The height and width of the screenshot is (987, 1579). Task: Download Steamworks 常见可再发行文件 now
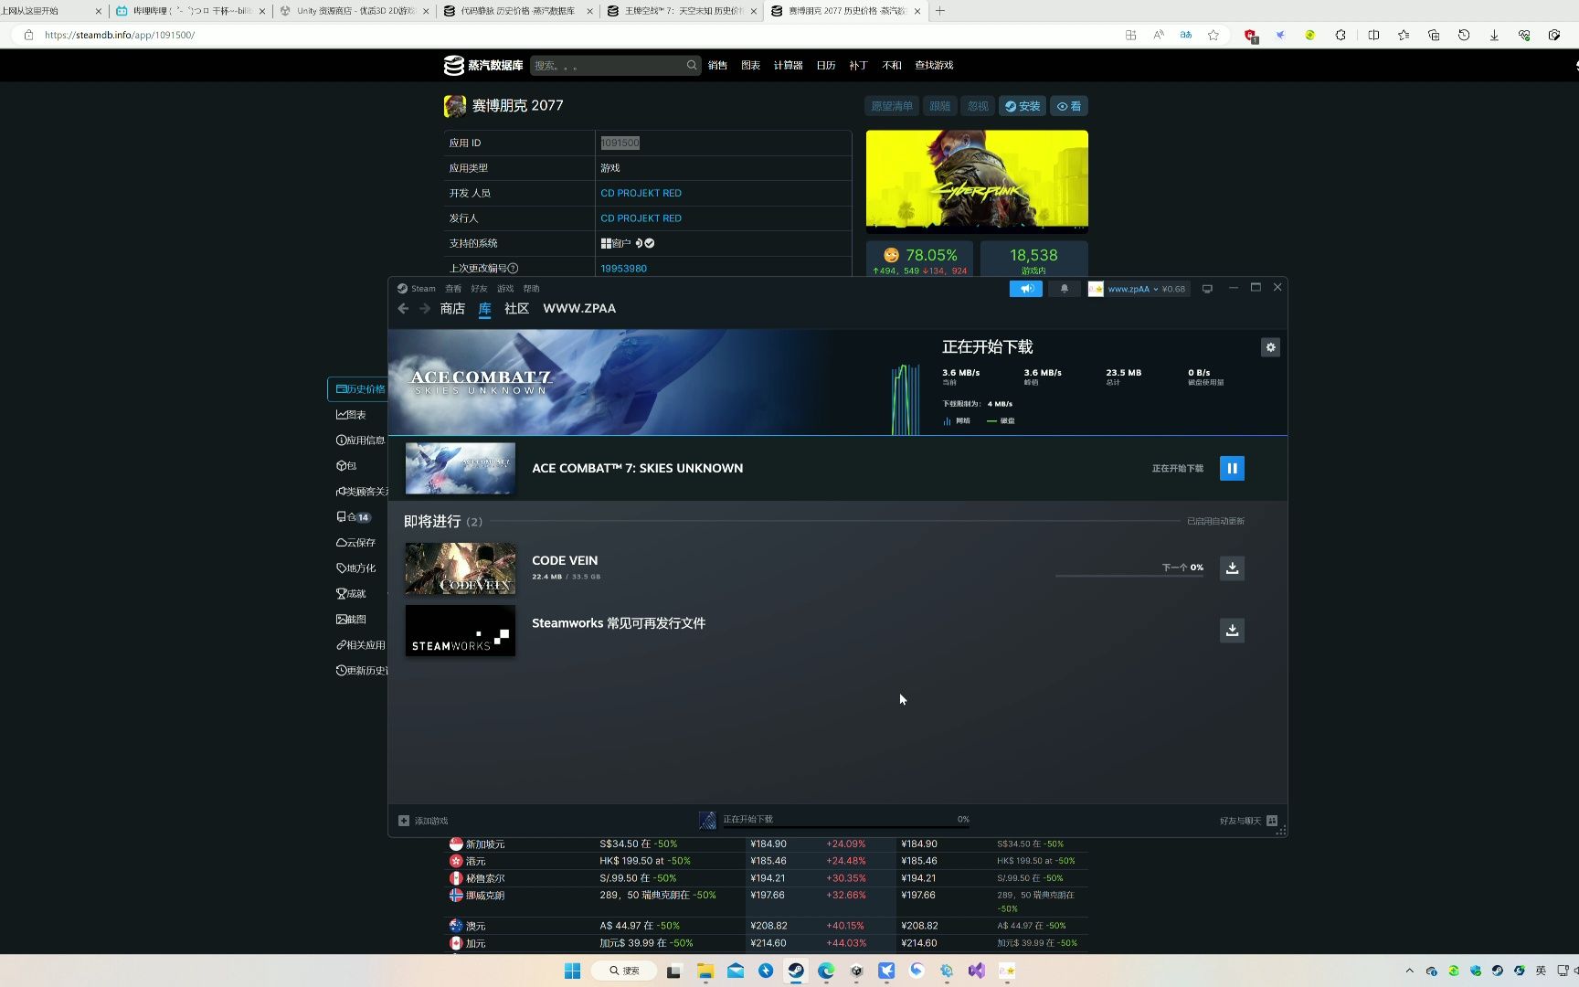pyautogui.click(x=1232, y=630)
